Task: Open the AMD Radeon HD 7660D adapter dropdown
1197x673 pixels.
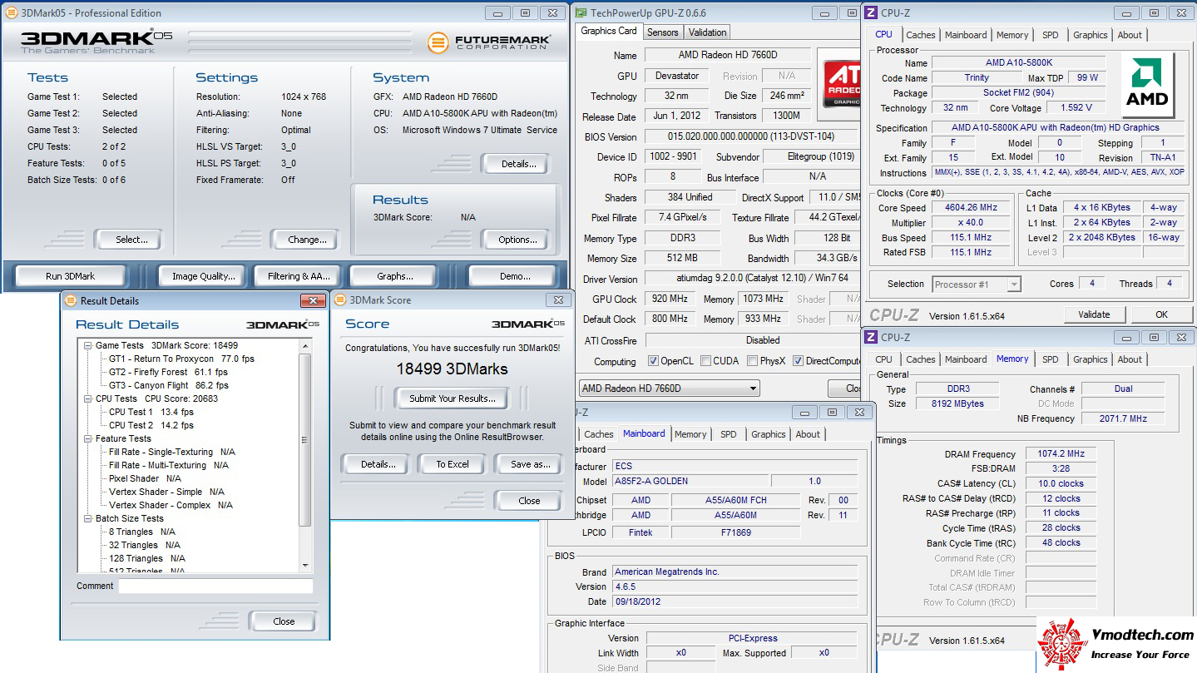Action: click(670, 388)
